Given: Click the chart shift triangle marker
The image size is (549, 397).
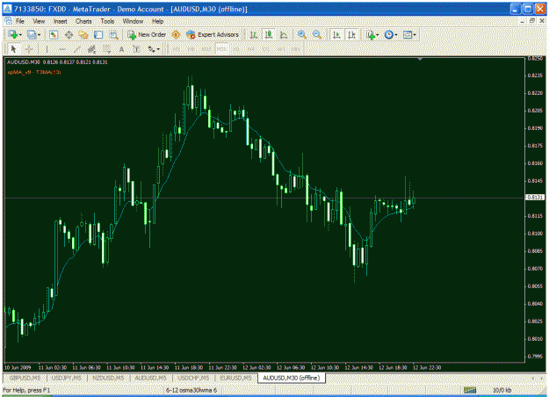Looking at the screenshot, I should click(420, 59).
